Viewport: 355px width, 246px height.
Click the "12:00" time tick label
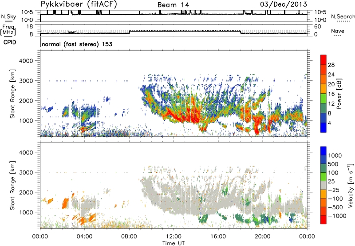(174, 237)
